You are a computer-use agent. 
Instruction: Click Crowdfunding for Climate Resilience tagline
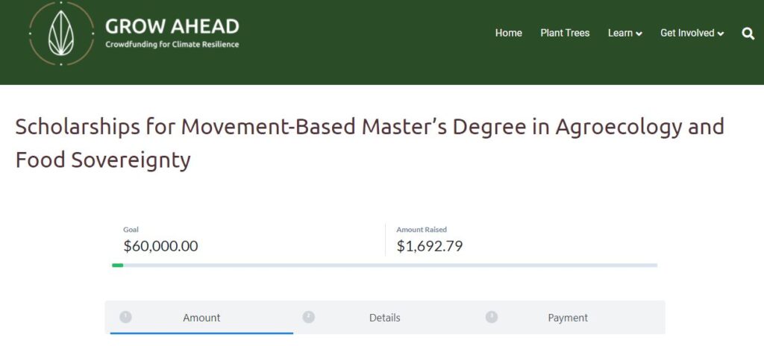172,44
